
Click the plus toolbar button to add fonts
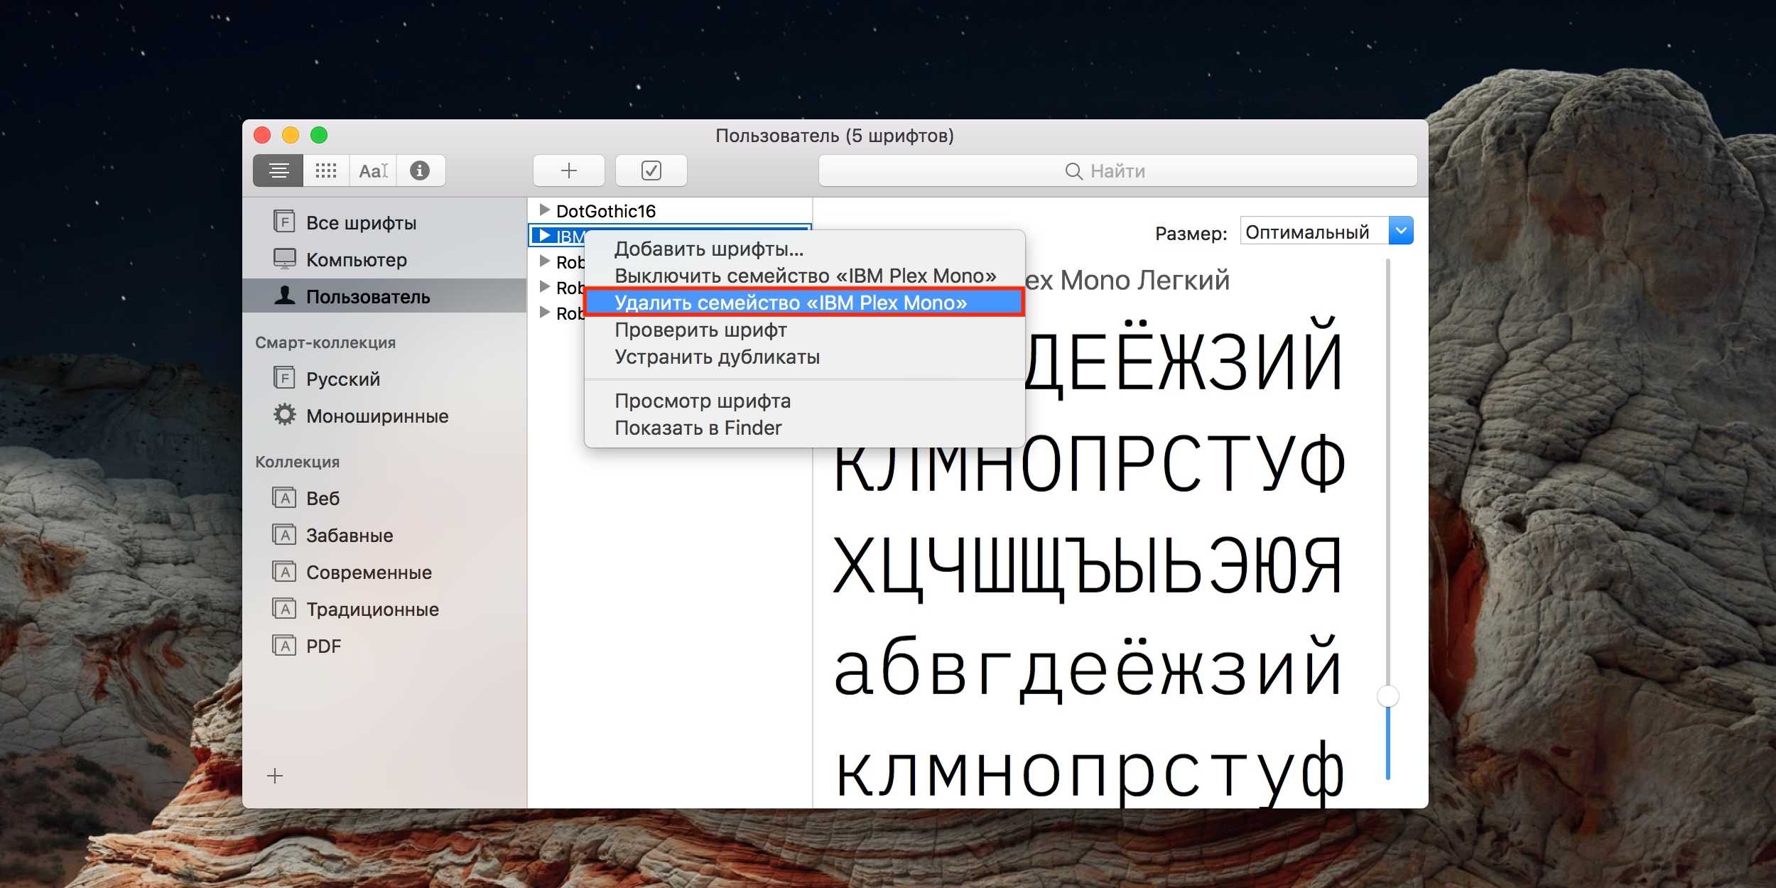tap(569, 170)
